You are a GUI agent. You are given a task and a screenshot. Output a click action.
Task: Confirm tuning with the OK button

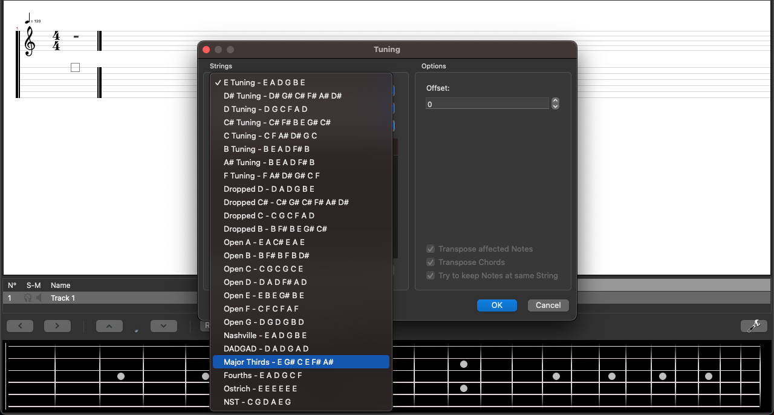[496, 306]
